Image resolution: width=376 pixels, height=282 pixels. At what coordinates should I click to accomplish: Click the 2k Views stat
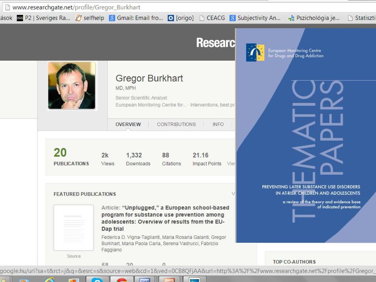(x=108, y=159)
